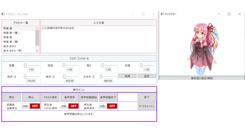Select preset 結月 ゆかり（雫）
Image resolution: width=245 pixels, height=138 pixels.
pos(19,51)
